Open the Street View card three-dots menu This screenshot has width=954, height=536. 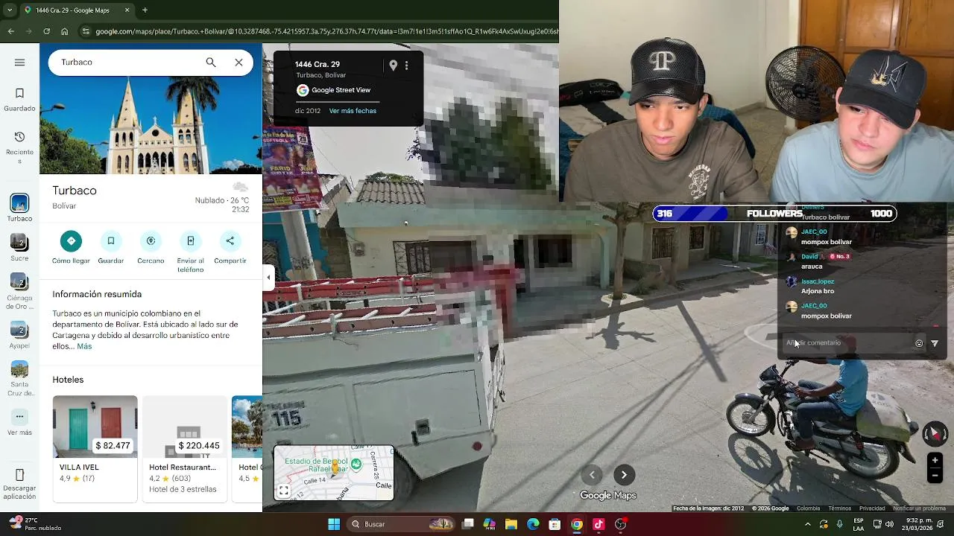pyautogui.click(x=406, y=66)
